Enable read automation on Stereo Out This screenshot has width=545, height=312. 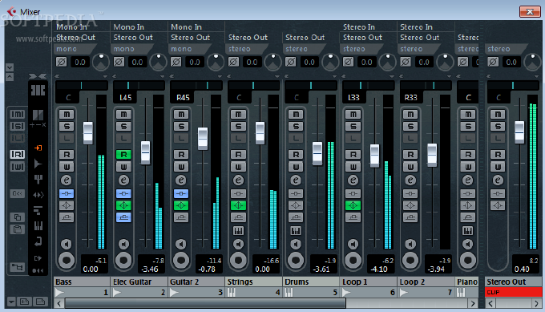[x=498, y=155]
